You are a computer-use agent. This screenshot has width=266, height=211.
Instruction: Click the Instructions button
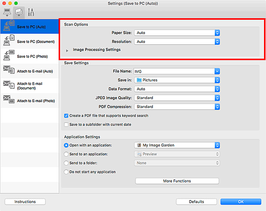25,202
